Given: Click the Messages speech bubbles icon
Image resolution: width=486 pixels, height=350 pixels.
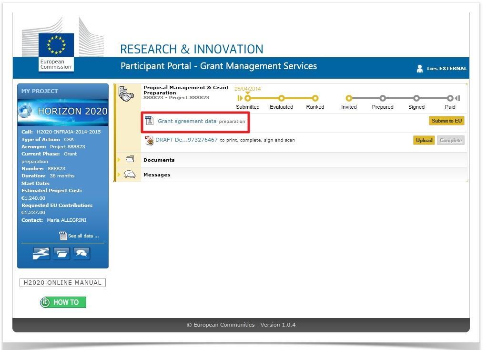Looking at the screenshot, I should [x=130, y=175].
